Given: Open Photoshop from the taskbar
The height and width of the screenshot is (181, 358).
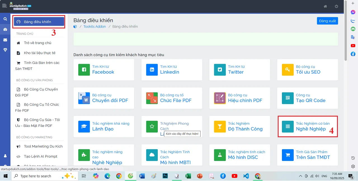Looking at the screenshot, I should pos(165,176).
